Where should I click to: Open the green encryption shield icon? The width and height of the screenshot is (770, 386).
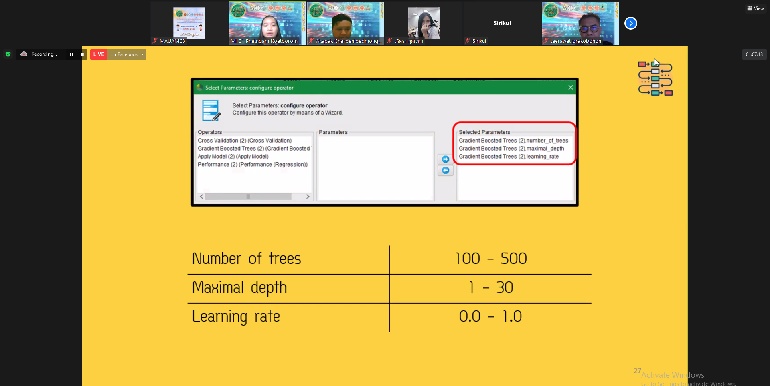(x=8, y=54)
